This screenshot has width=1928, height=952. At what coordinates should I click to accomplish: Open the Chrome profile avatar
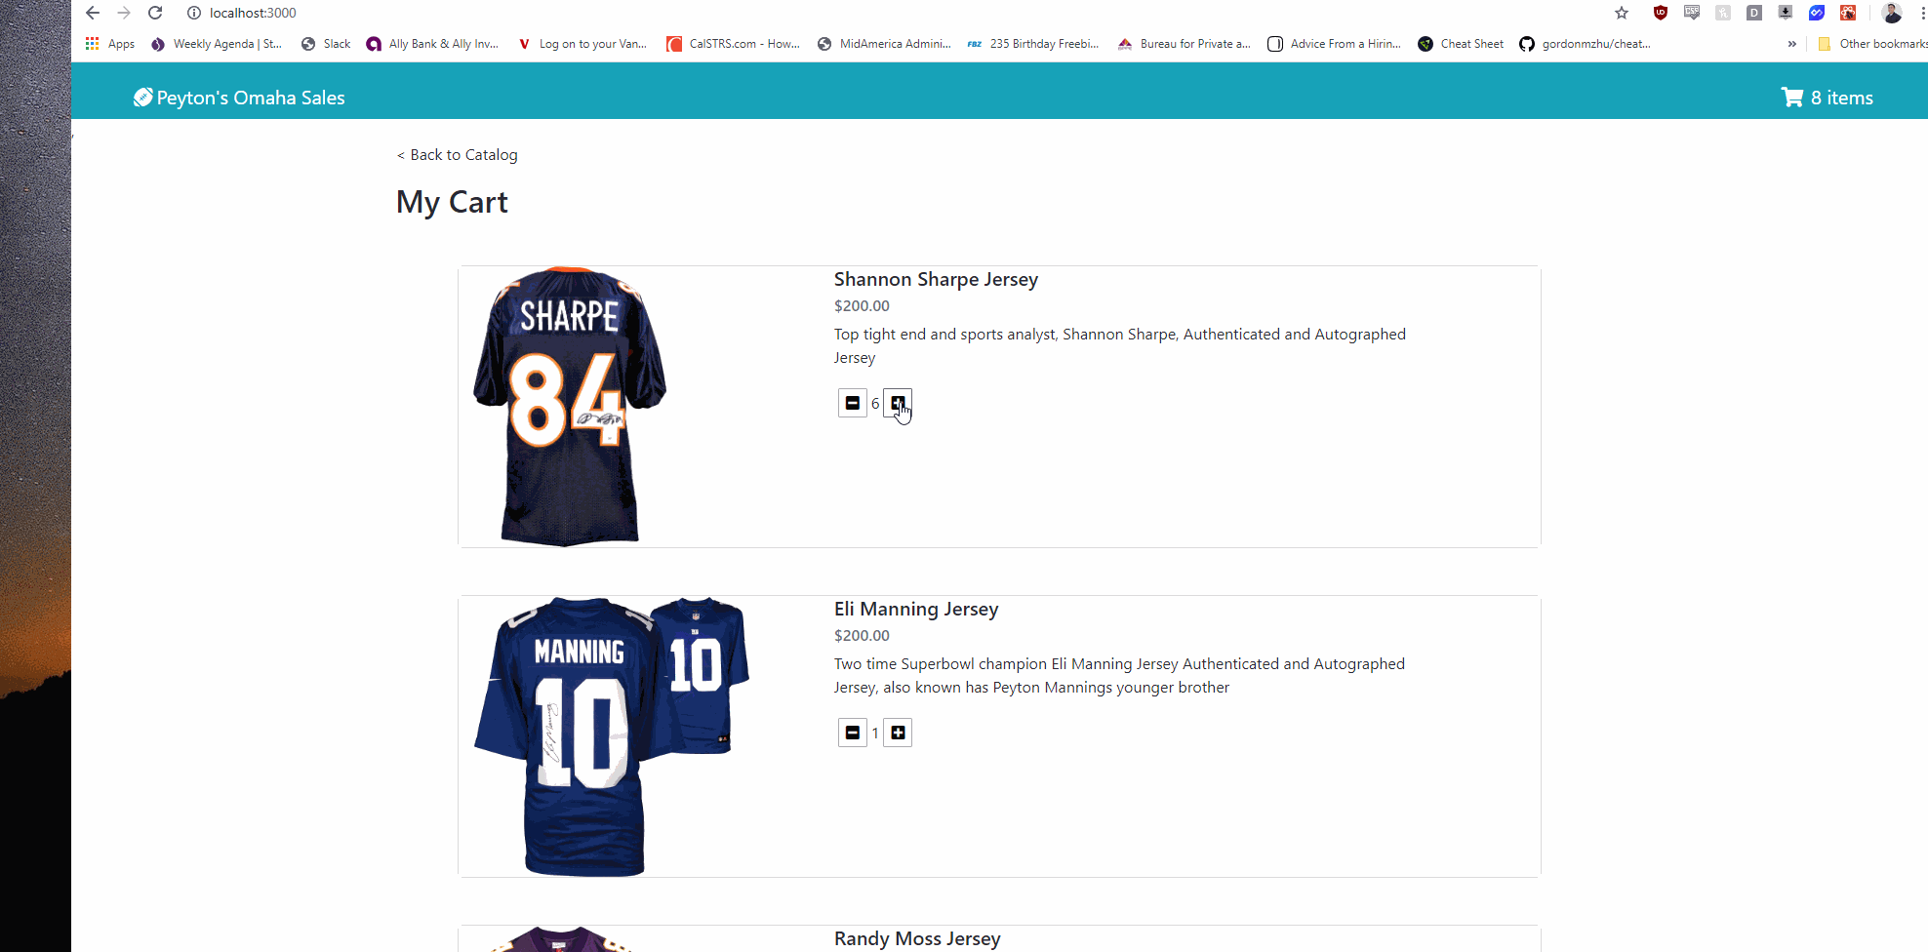[1892, 13]
